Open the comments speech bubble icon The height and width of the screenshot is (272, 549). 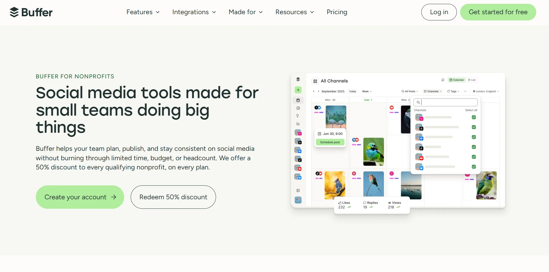[x=443, y=80]
